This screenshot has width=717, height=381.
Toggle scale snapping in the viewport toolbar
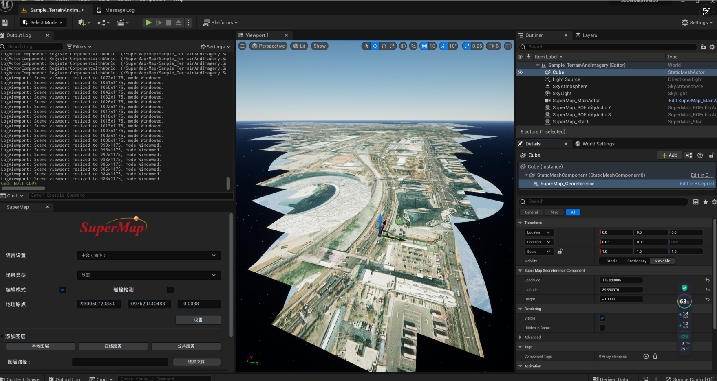pyautogui.click(x=467, y=46)
